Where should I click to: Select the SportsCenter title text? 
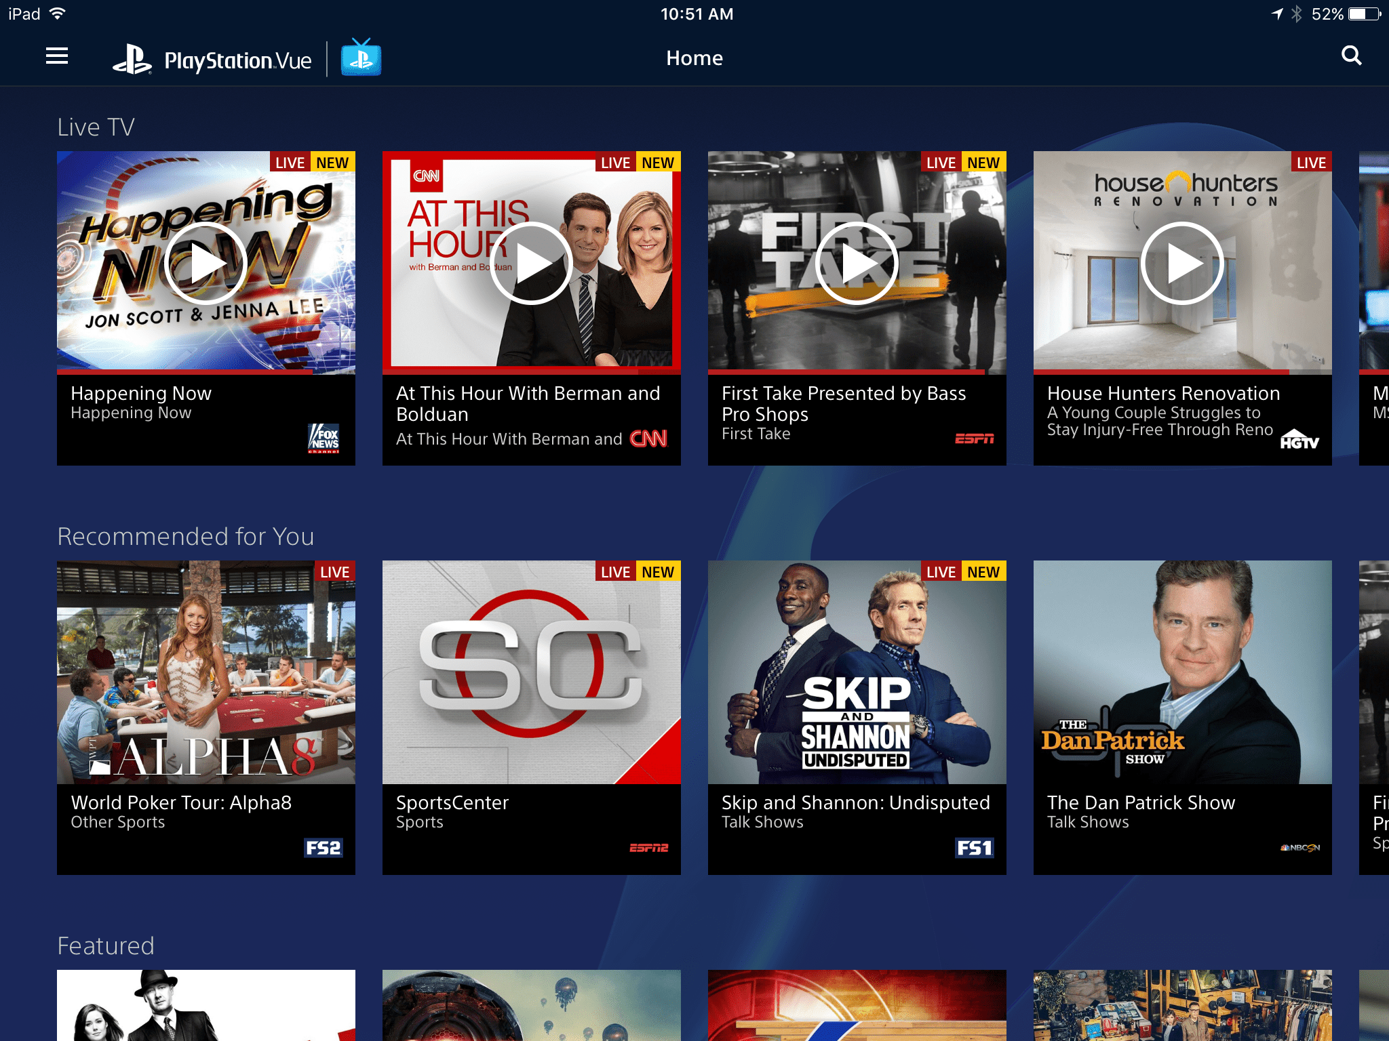pos(452,802)
